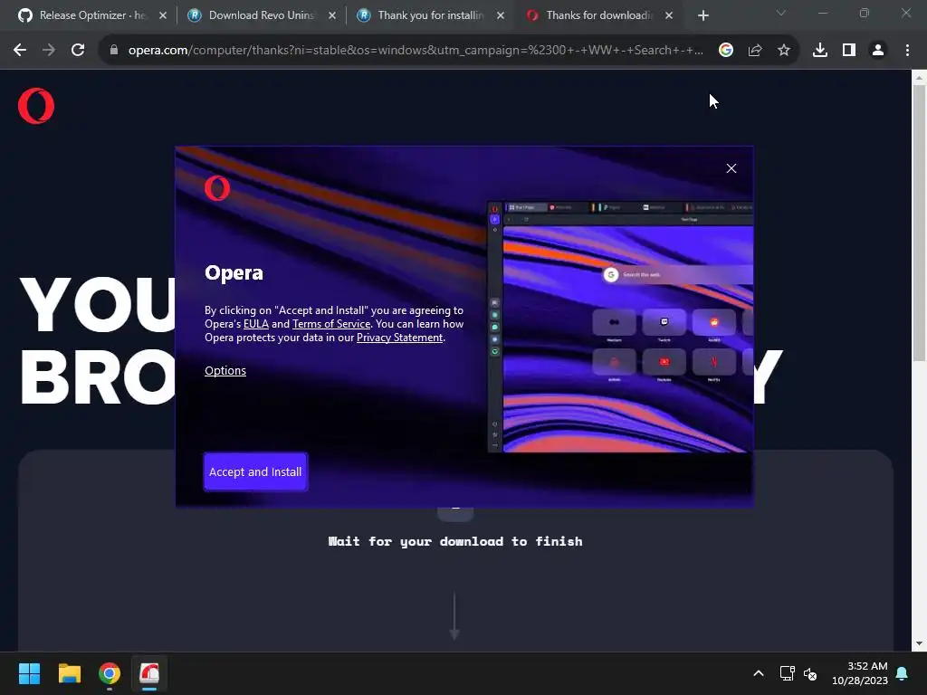This screenshot has width=927, height=695.
Task: Open the Options link in Opera dialog
Action: point(225,370)
